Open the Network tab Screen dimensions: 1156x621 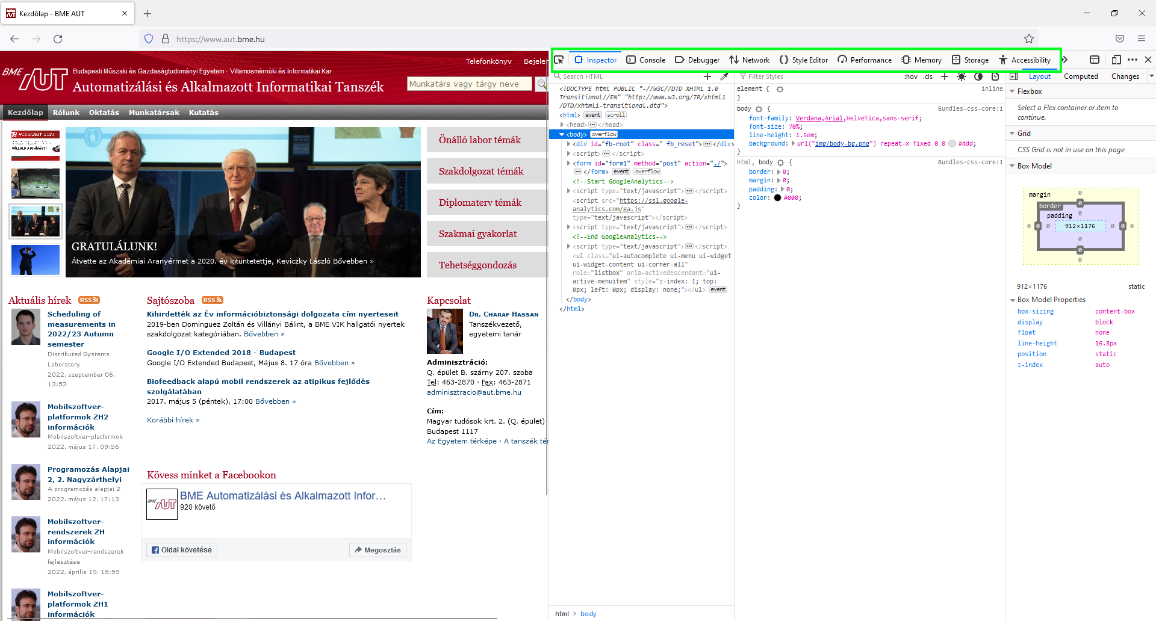pyautogui.click(x=749, y=60)
